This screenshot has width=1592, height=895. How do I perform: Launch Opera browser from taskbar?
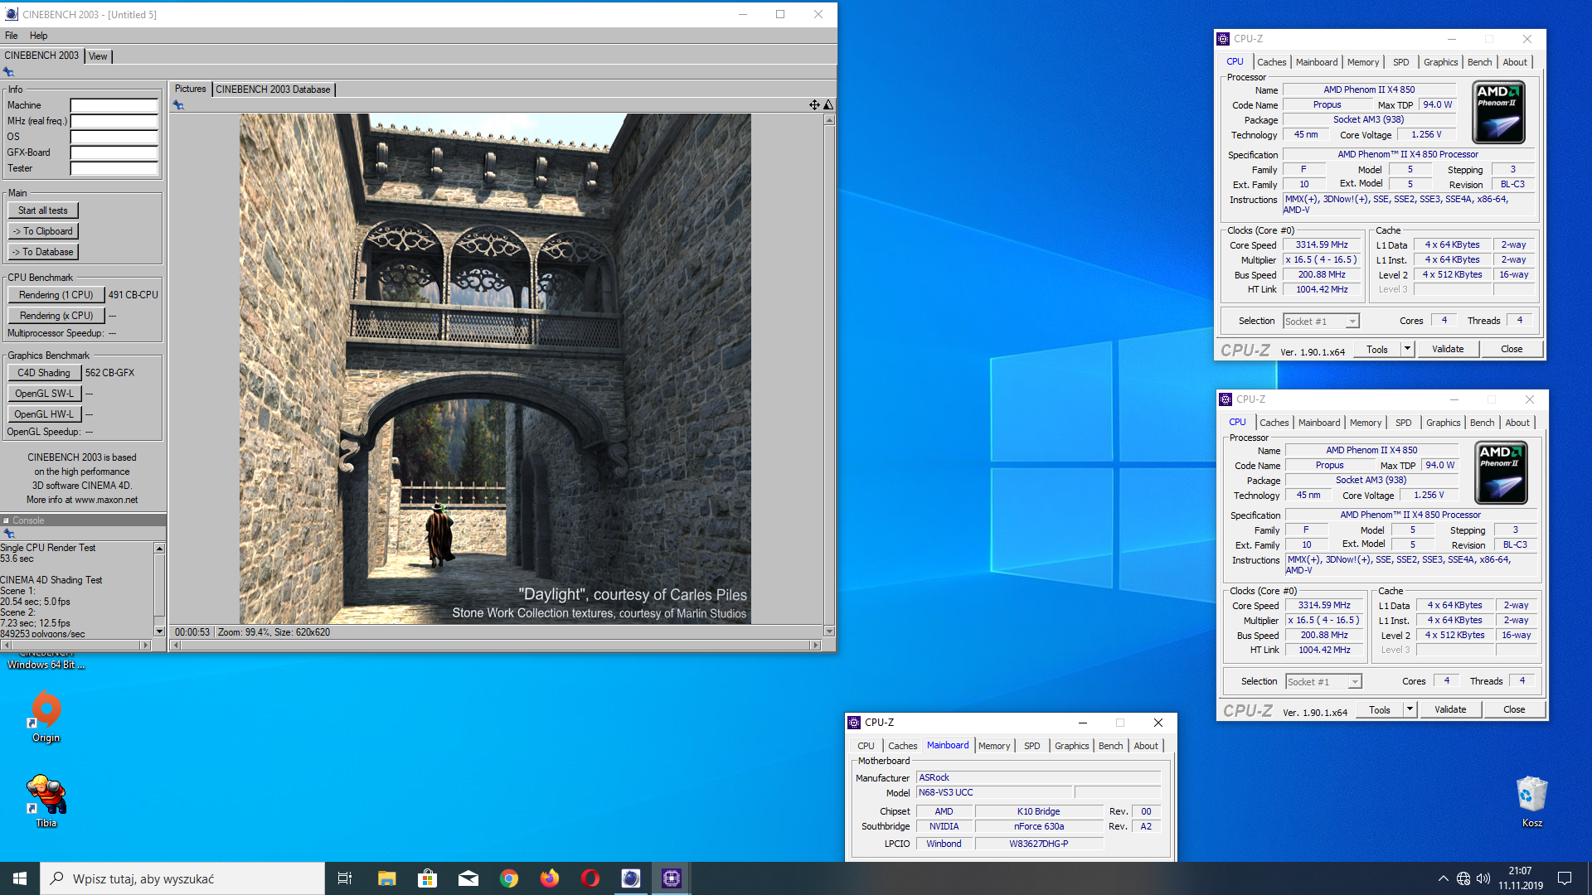(x=590, y=878)
